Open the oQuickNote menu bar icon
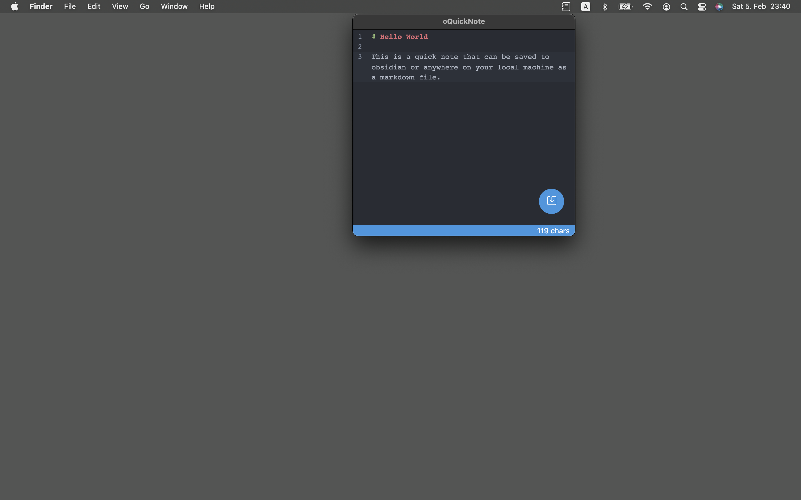 [x=566, y=7]
